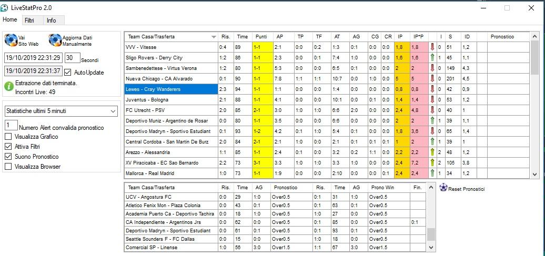The image size is (545, 256).
Task: Click the red down arrow in VVV - Vitesse row
Action: click(432, 47)
